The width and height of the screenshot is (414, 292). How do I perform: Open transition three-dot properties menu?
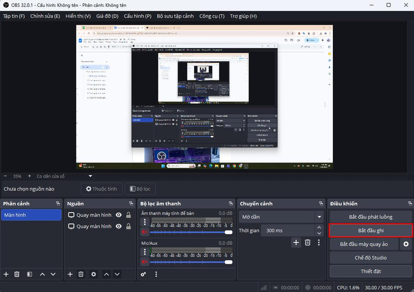point(319,242)
